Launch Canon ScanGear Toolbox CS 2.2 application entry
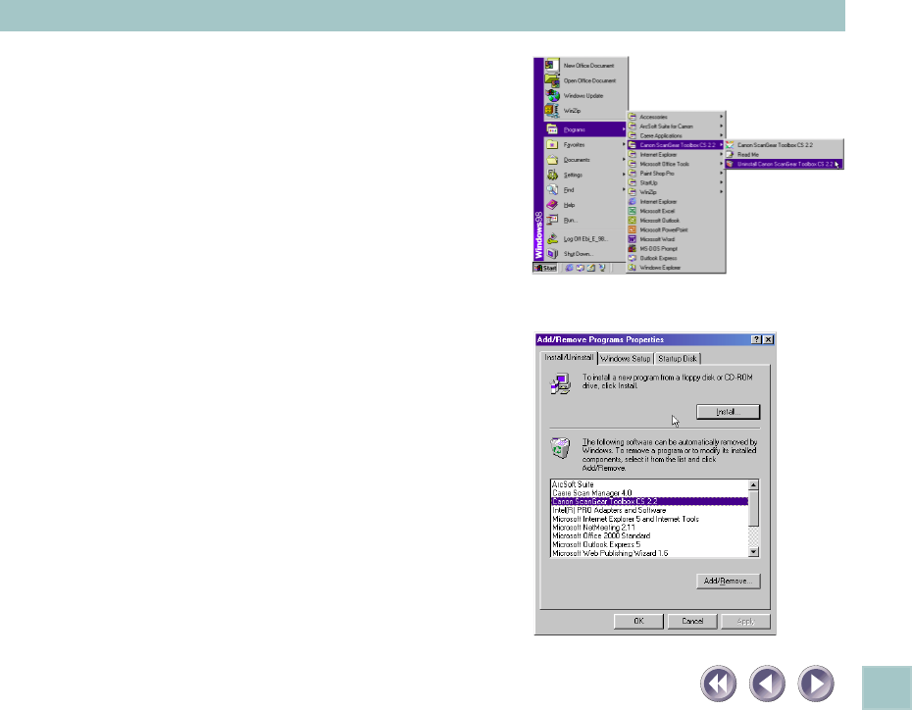 click(785, 145)
